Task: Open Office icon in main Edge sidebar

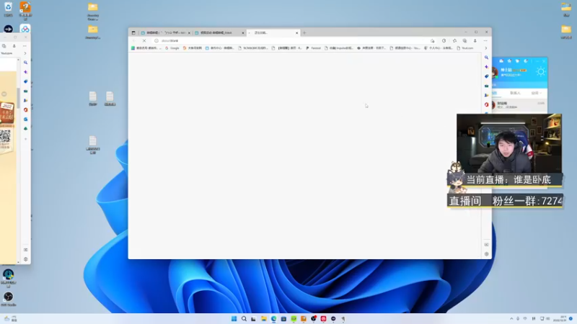Action: click(x=486, y=104)
